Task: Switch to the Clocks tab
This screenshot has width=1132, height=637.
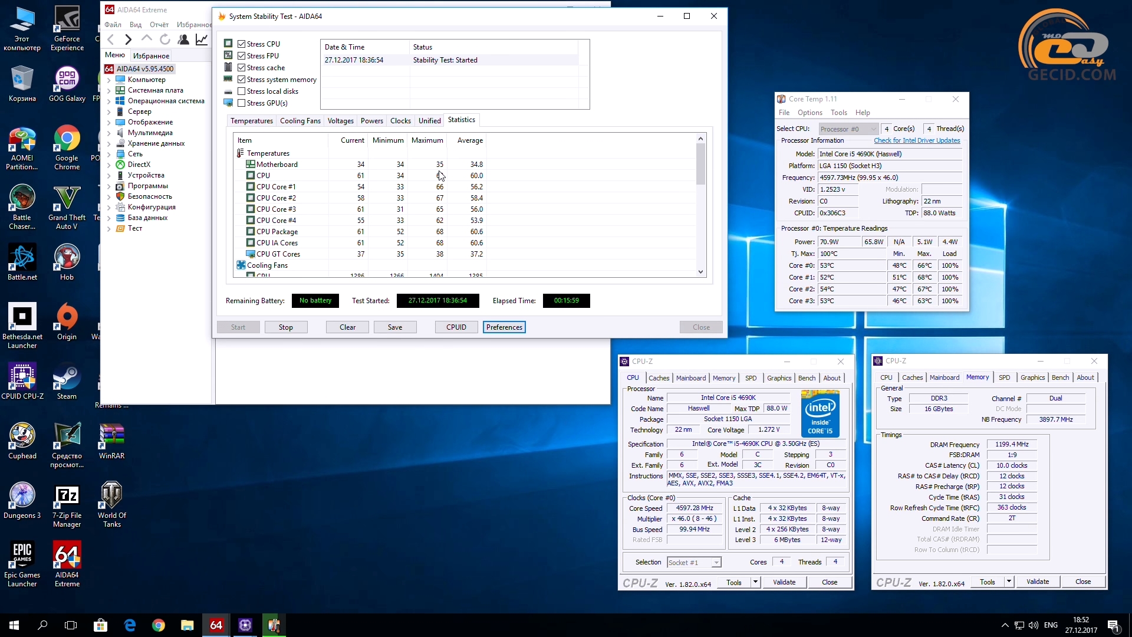Action: point(400,121)
